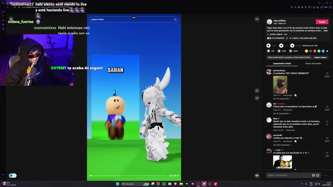Open 'CapCut - Una edición más fácil' link
This screenshot has width=333, height=187.
point(303,38)
